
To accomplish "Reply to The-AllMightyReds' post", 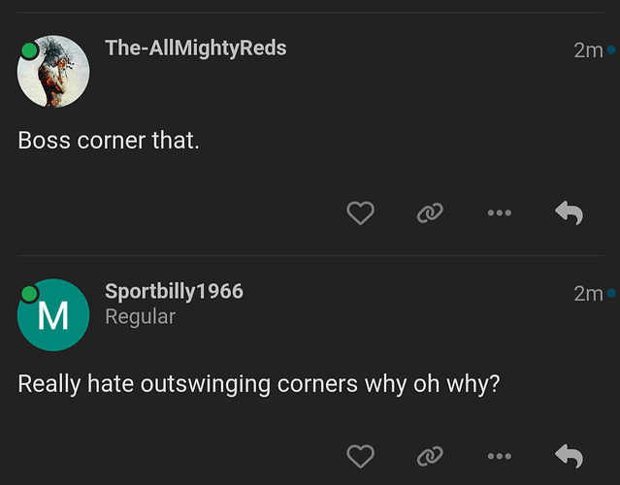I will pyautogui.click(x=569, y=212).
